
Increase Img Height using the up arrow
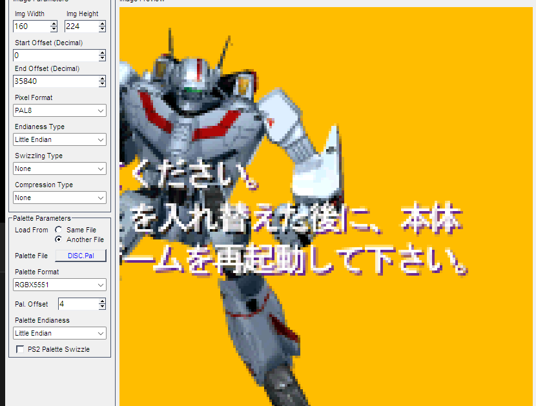[102, 24]
